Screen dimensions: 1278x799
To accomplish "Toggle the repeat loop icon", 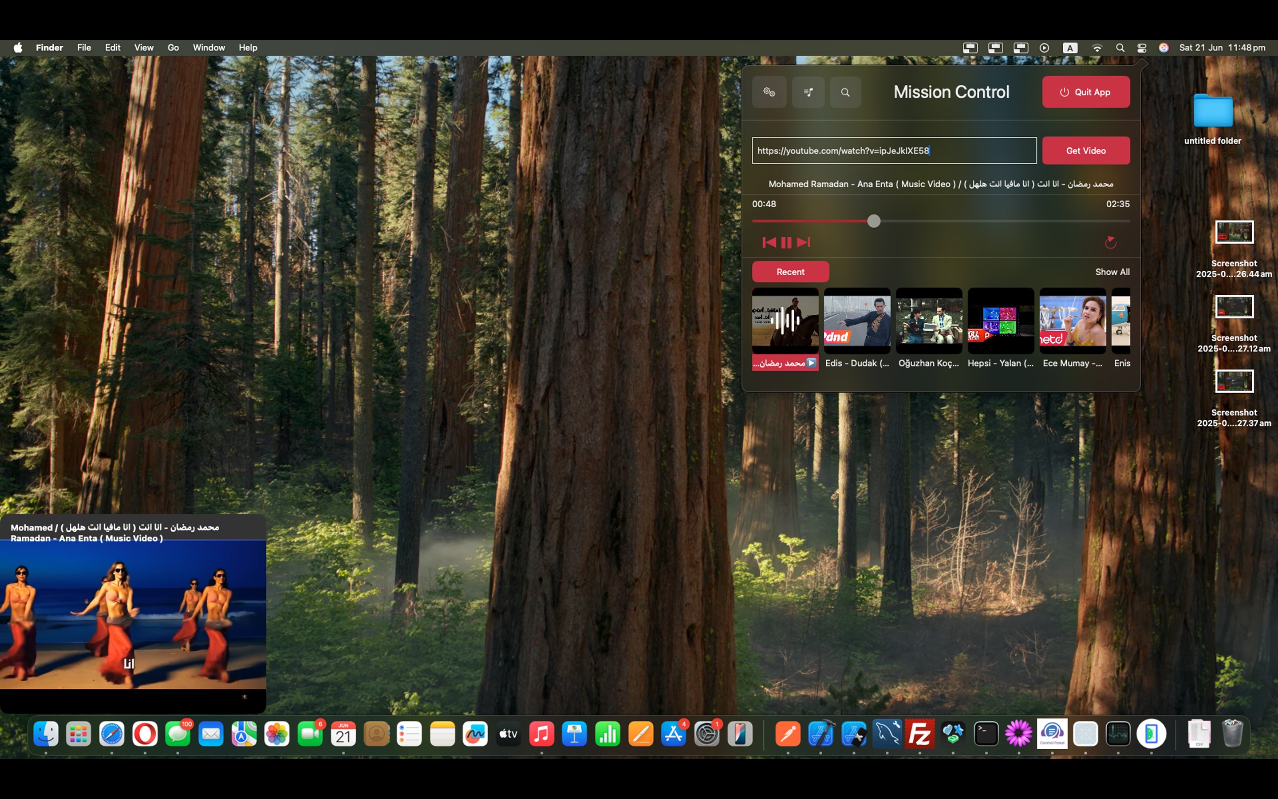I will [1110, 242].
